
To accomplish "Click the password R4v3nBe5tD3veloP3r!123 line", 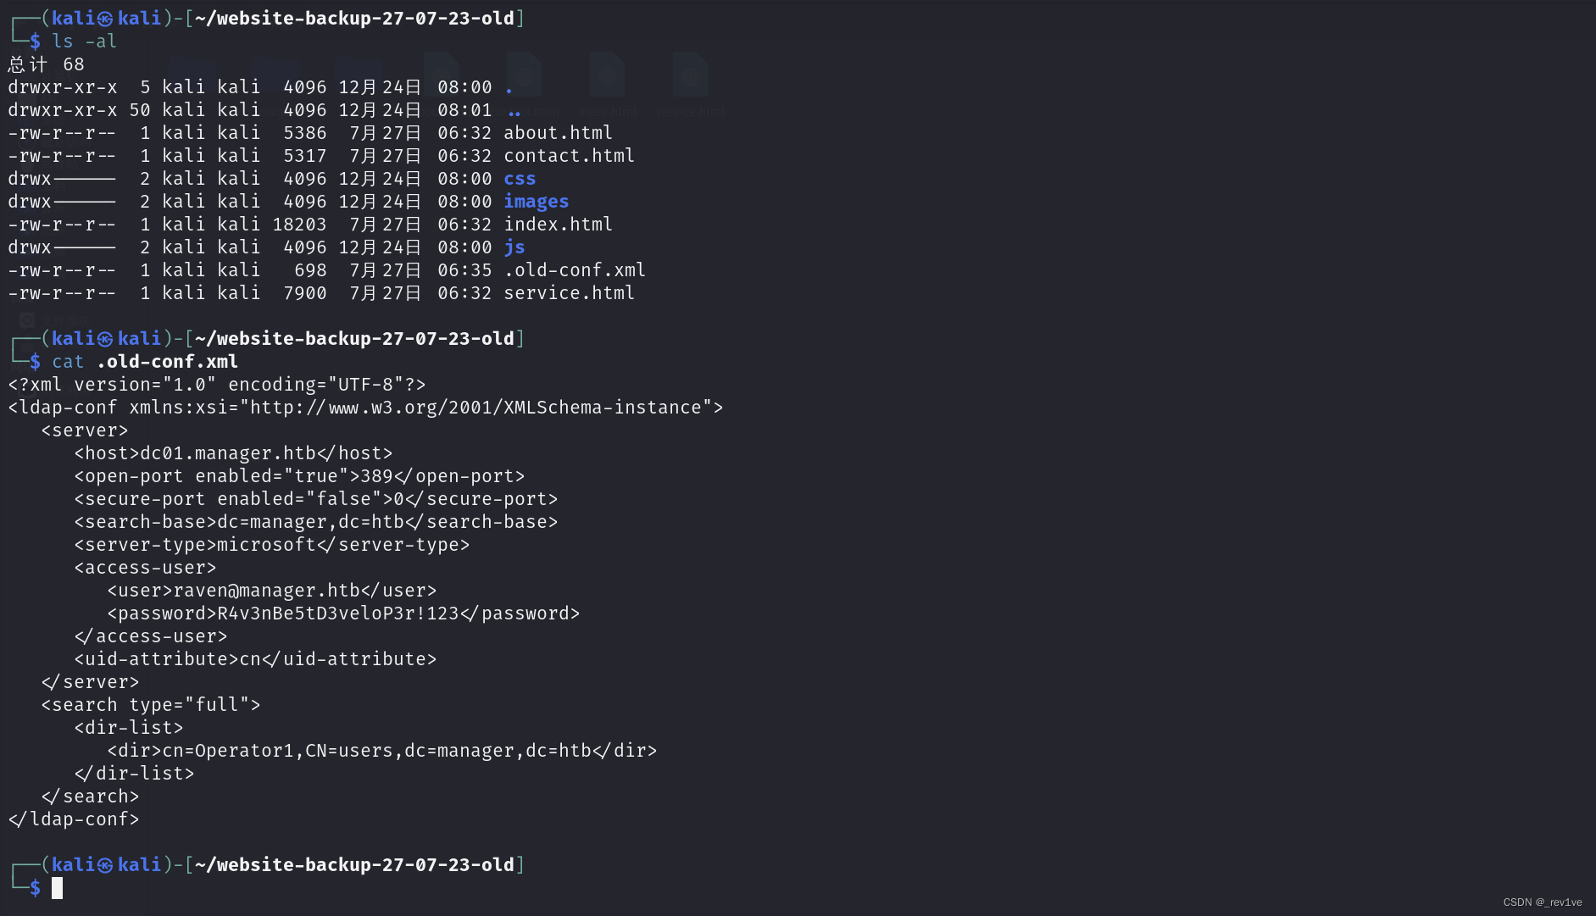I will pyautogui.click(x=343, y=613).
